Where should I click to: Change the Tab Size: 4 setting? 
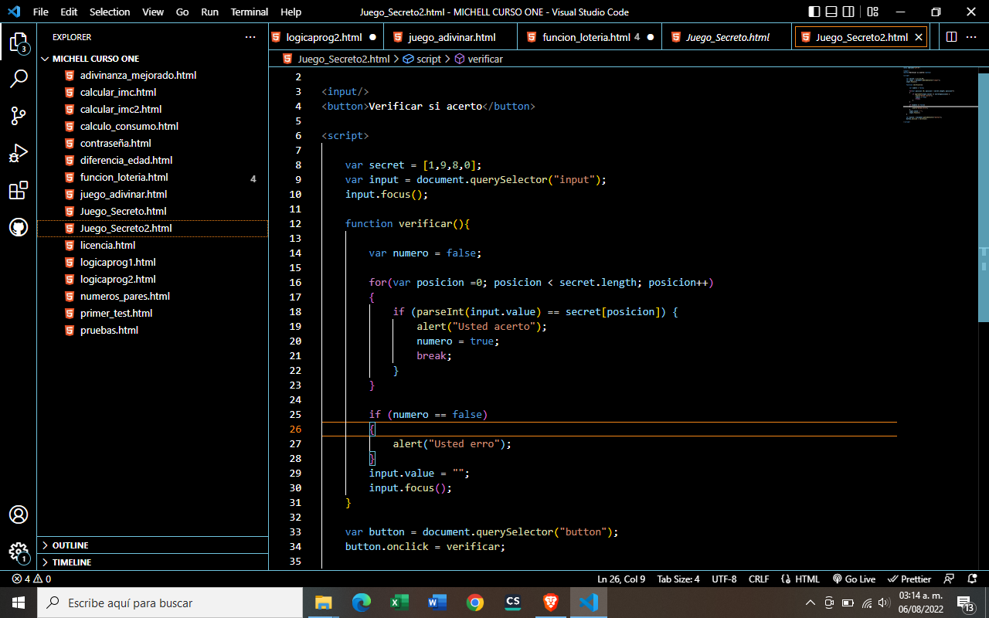[678, 579]
